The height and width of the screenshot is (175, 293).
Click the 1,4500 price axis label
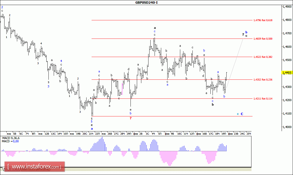[x=287, y=60]
